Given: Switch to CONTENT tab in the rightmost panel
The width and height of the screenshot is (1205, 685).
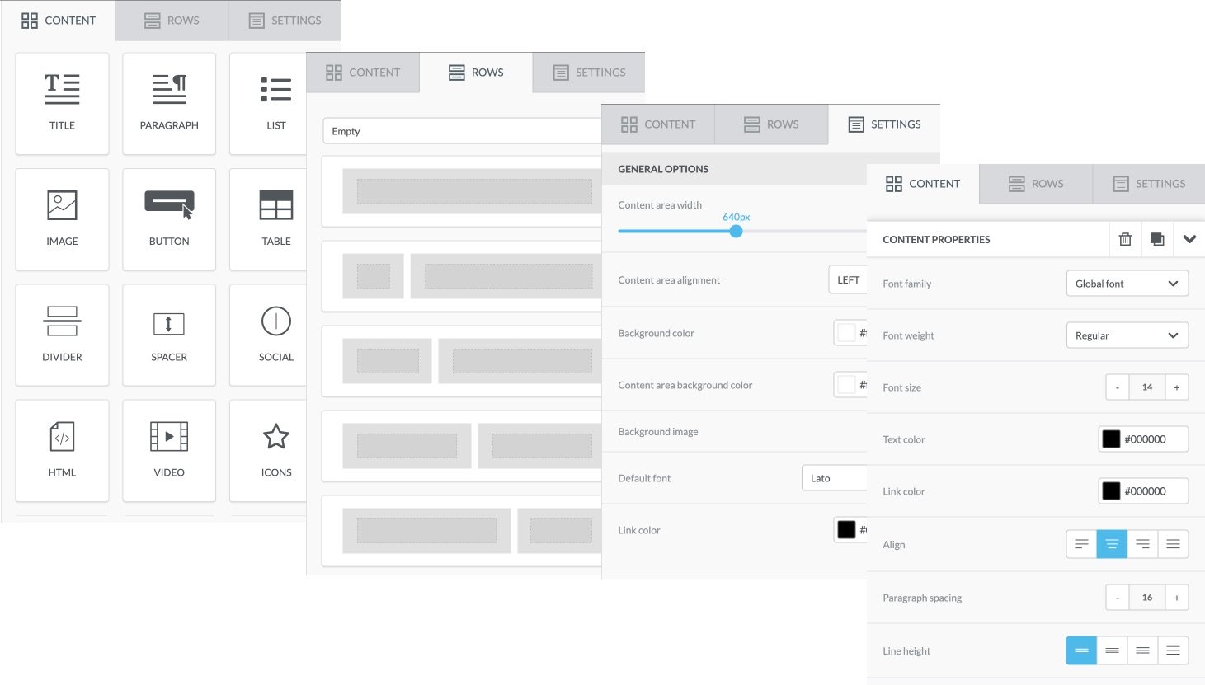Looking at the screenshot, I should point(923,184).
